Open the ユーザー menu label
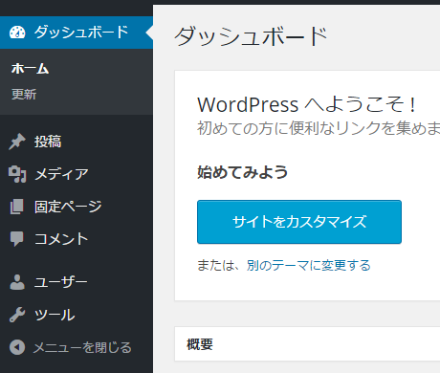Image resolution: width=440 pixels, height=373 pixels. pos(61,282)
